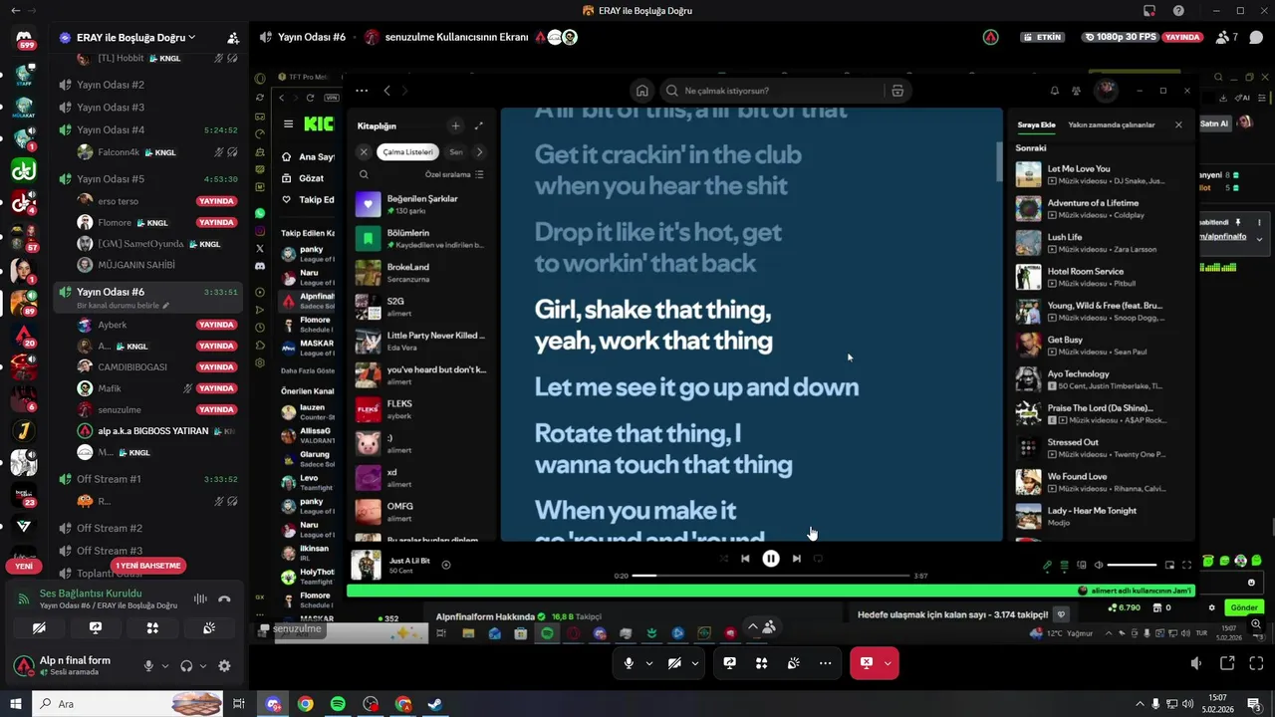
Task: Open output device options arrow beside headphones
Action: (x=203, y=666)
